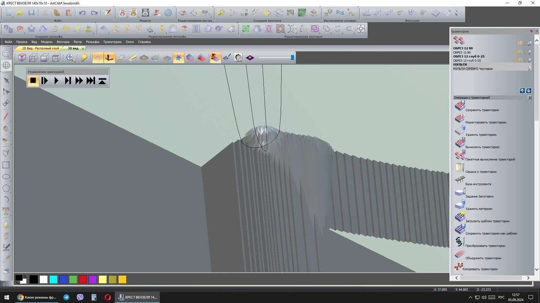This screenshot has height=303, width=540.
Task: Open Telegram from the Windows taskbar
Action: click(x=66, y=297)
